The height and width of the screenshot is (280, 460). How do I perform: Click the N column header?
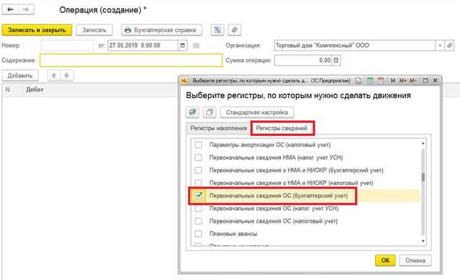pos(7,89)
